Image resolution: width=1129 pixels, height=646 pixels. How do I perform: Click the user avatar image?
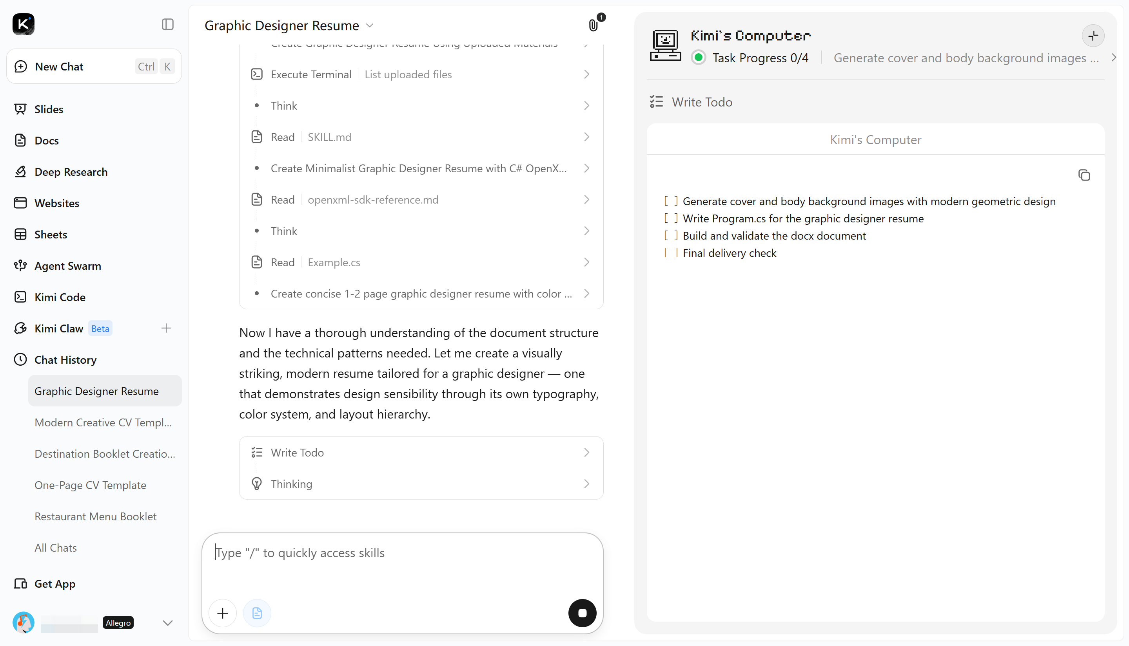coord(24,623)
